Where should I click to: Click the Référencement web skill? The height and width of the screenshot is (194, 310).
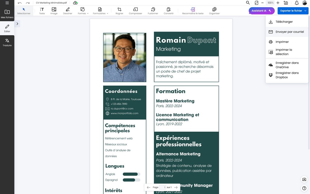pyautogui.click(x=119, y=138)
